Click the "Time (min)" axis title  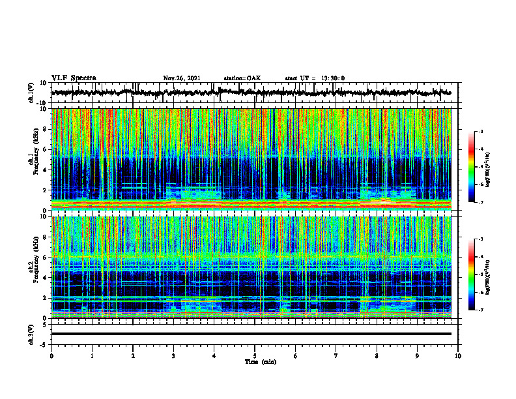[261, 362]
